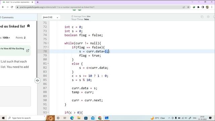Image resolution: width=215 pixels, height=121 pixels.
Task: Click the Windows search box
Action: (26, 118)
